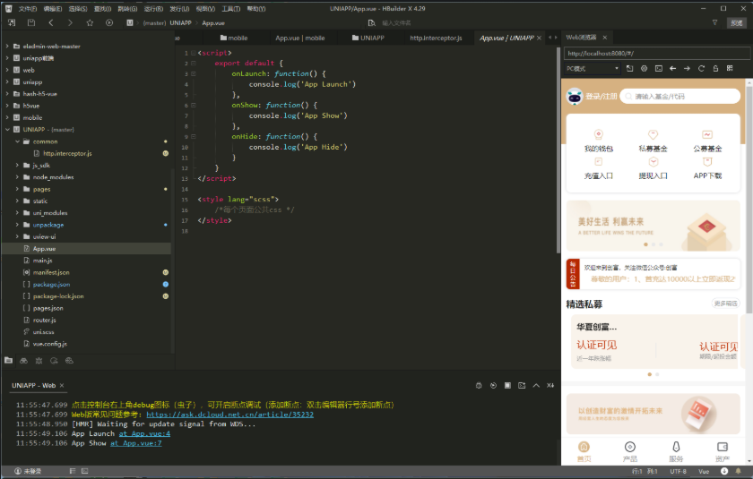Viewport: 753px width, 479px height.
Task: Click the web browser forward arrow
Action: (688, 69)
